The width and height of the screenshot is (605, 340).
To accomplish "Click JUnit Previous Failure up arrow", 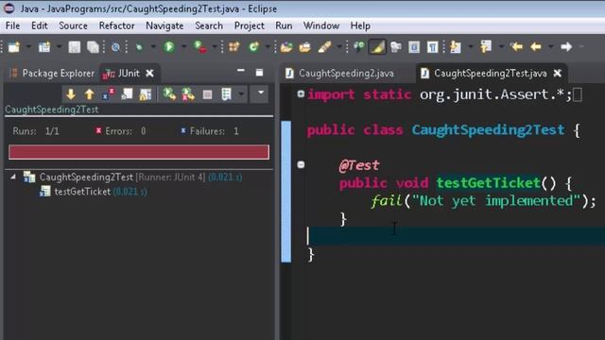I will pyautogui.click(x=90, y=94).
